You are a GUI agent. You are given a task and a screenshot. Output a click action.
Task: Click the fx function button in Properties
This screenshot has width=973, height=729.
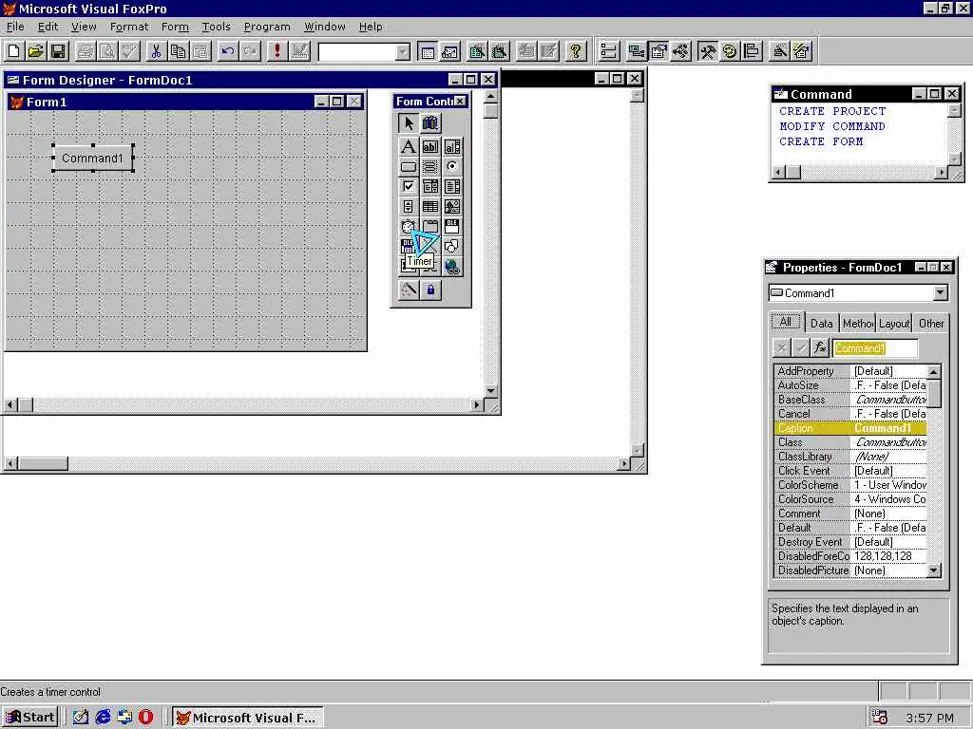820,347
